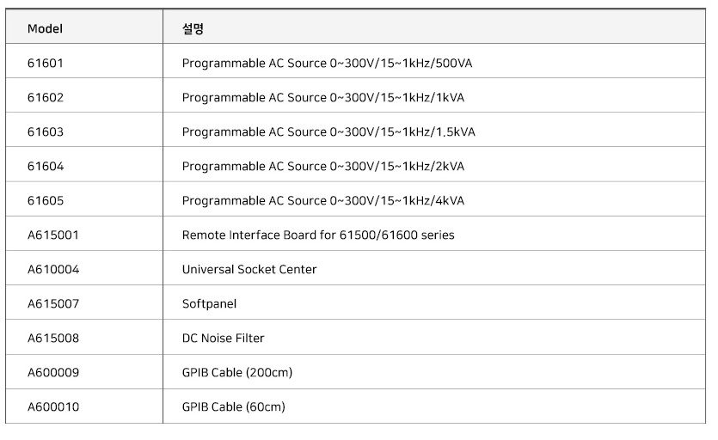Viewport: 718px width, 440px height.
Task: Click the A615008 model entry
Action: [x=53, y=338]
